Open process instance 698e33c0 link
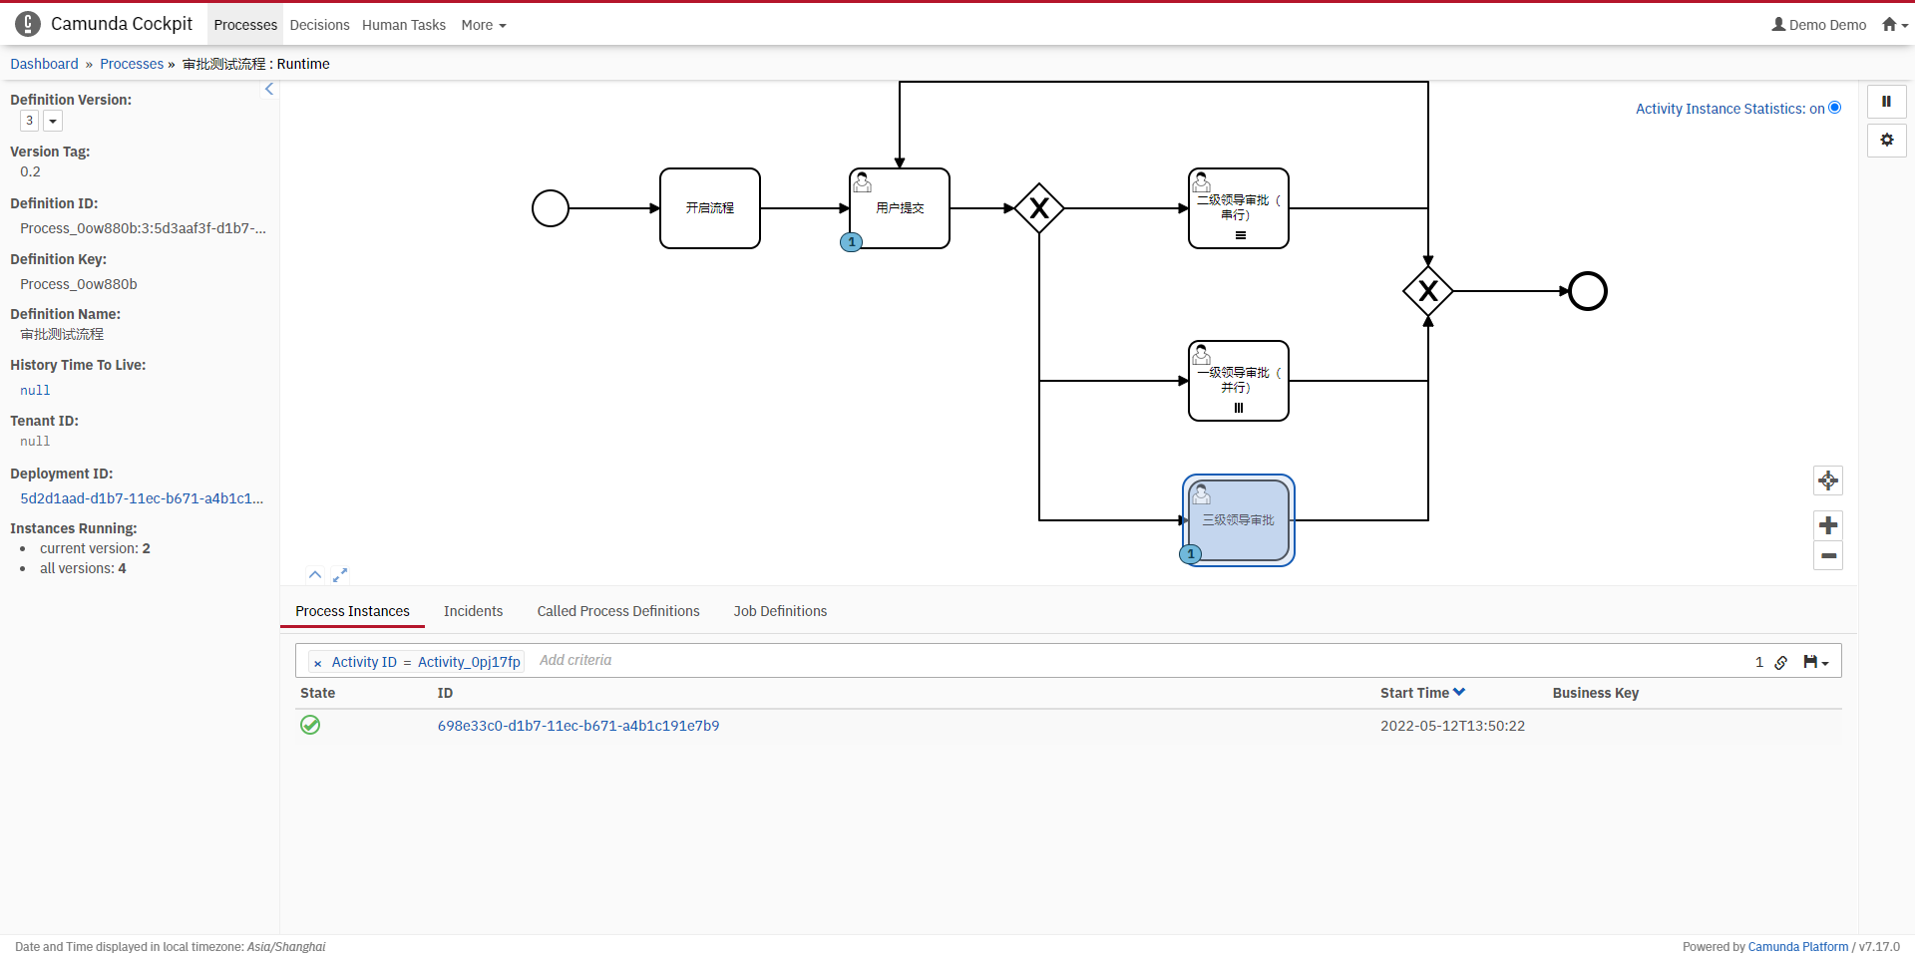Viewport: 1915px width, 958px height. pyautogui.click(x=578, y=726)
